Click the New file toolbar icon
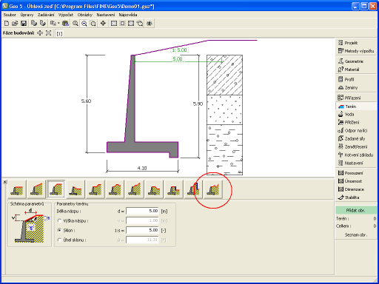The height and width of the screenshot is (284, 379). (7, 24)
